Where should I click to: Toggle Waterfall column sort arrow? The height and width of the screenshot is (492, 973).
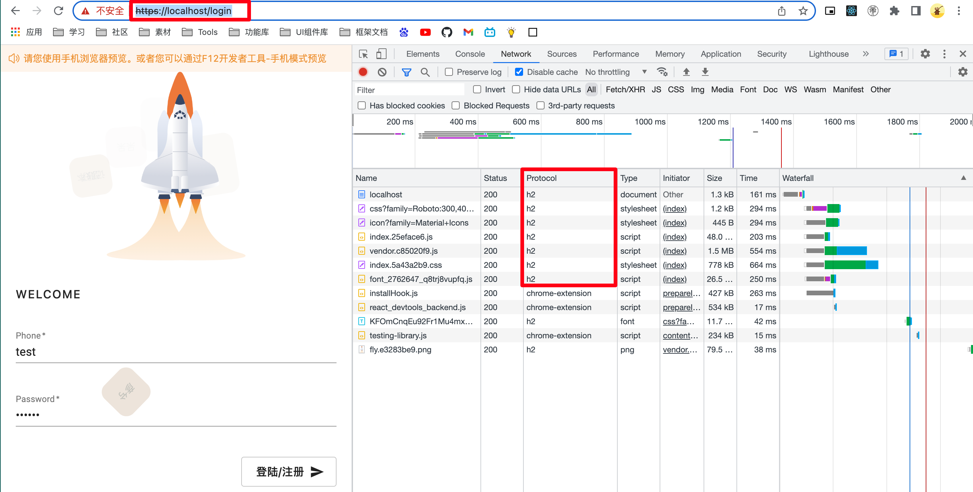point(964,178)
